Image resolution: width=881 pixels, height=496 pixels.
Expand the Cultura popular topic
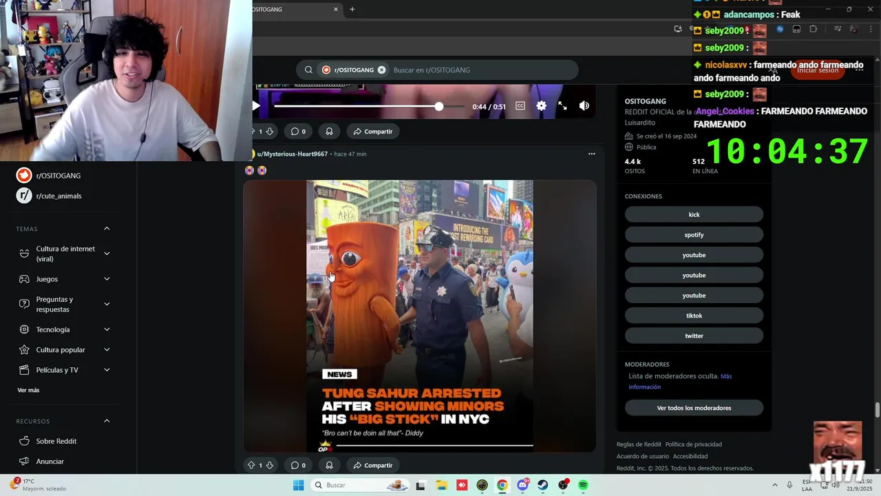click(107, 350)
